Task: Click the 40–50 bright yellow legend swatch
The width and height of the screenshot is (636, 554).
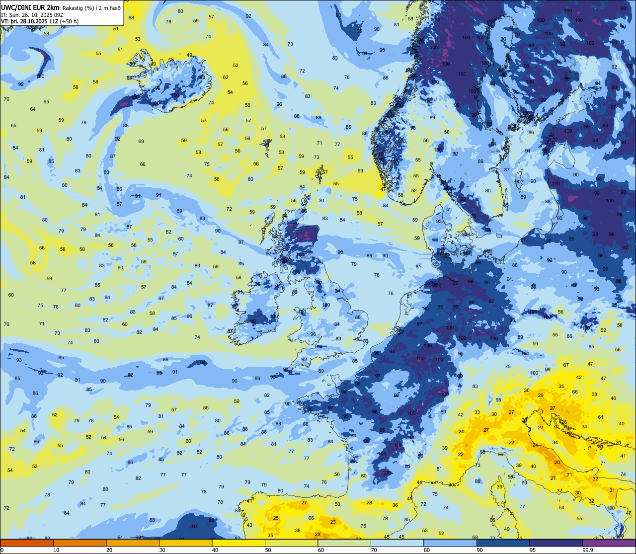Action: (x=238, y=543)
